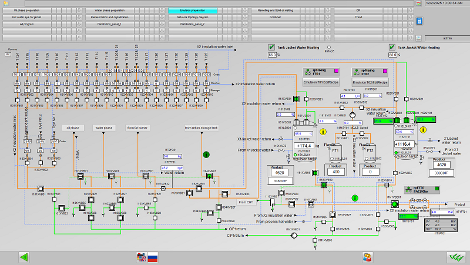Viewport: 470px width, 265px height.
Task: Click the green info icon near return storage tank
Action: 206,155
